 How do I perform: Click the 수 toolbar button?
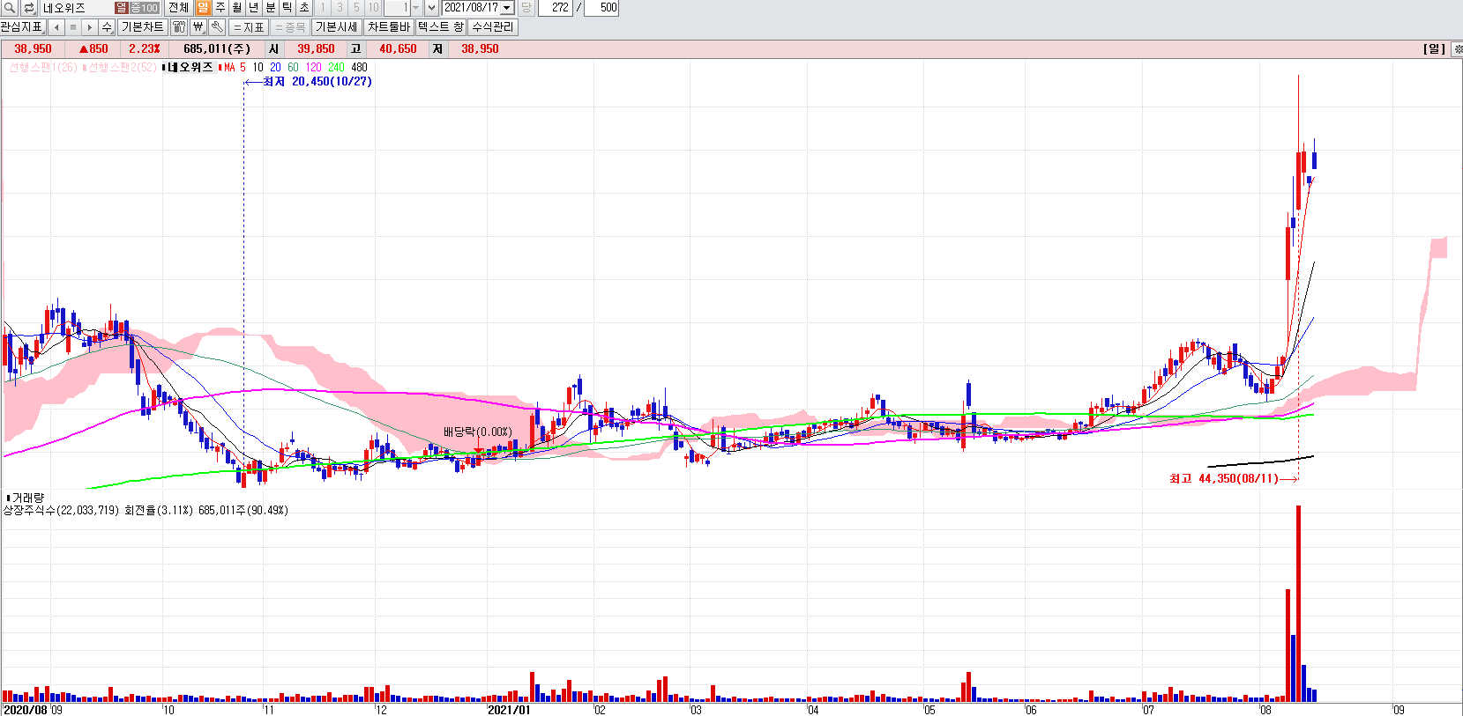click(x=107, y=27)
